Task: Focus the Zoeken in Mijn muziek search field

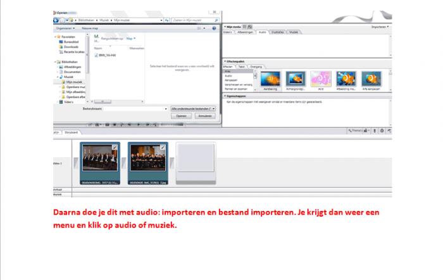Action: click(195, 20)
